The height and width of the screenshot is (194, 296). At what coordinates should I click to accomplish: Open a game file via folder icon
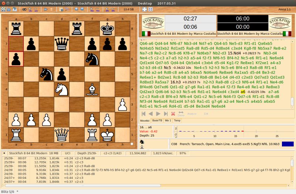click(x=9, y=9)
